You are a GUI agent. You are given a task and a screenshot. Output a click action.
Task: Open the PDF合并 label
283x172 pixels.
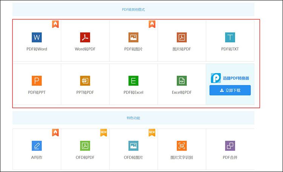pos(230,157)
